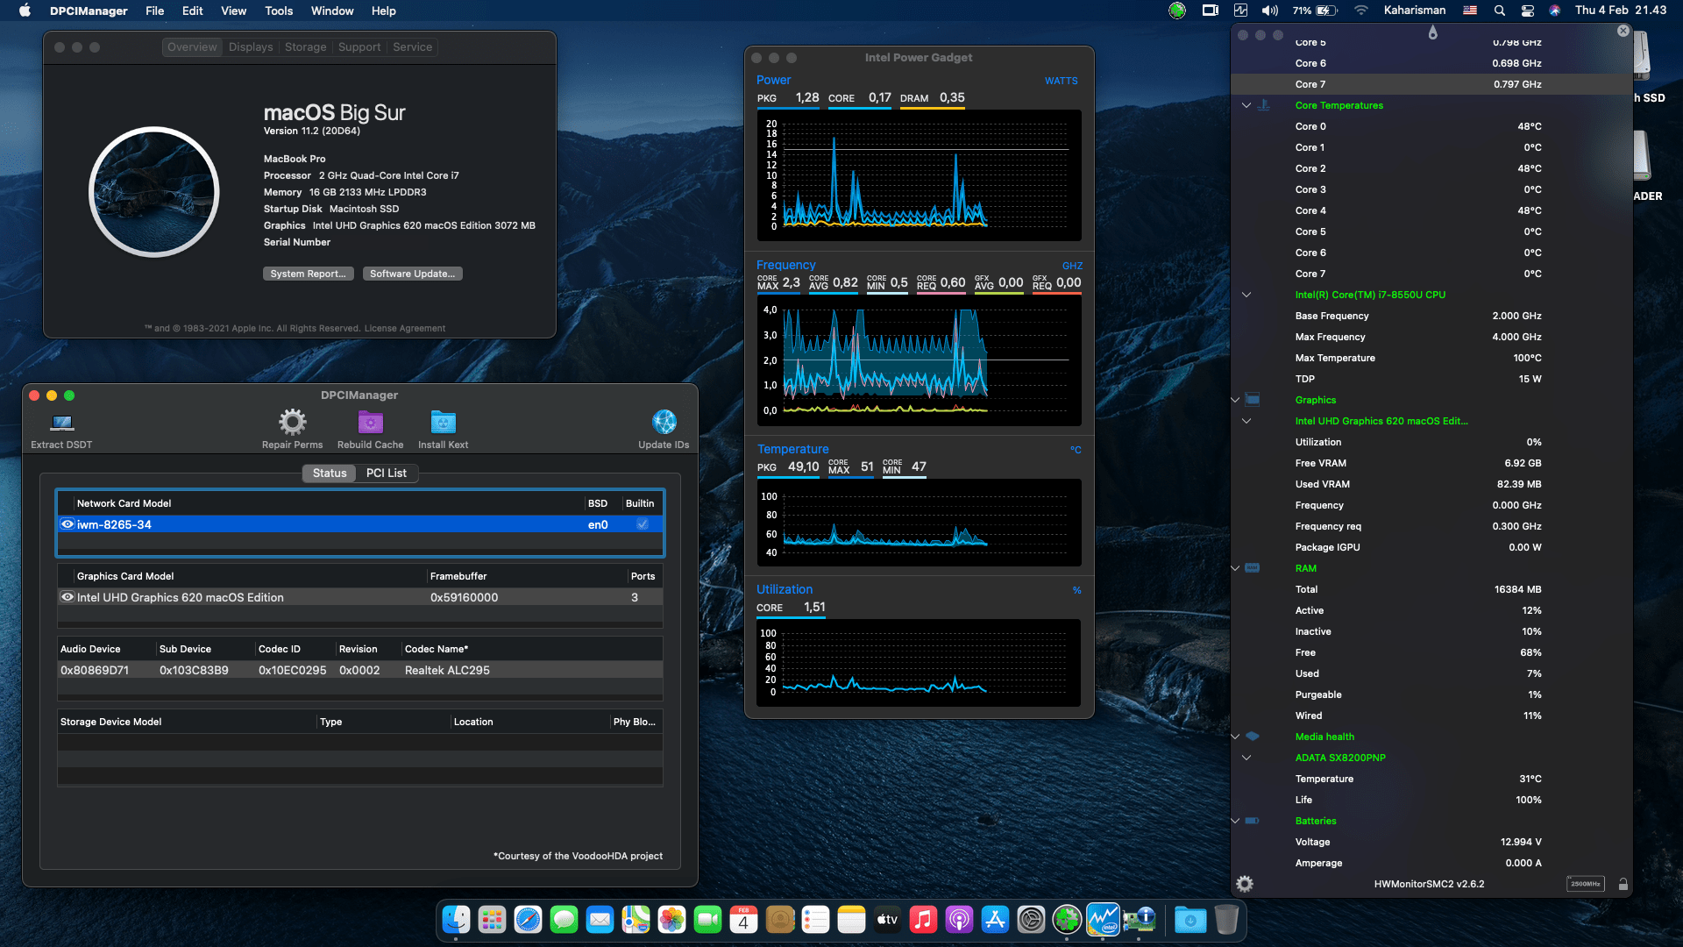Click the eye toggle beside Intel UHD Graphics 620

click(x=67, y=597)
